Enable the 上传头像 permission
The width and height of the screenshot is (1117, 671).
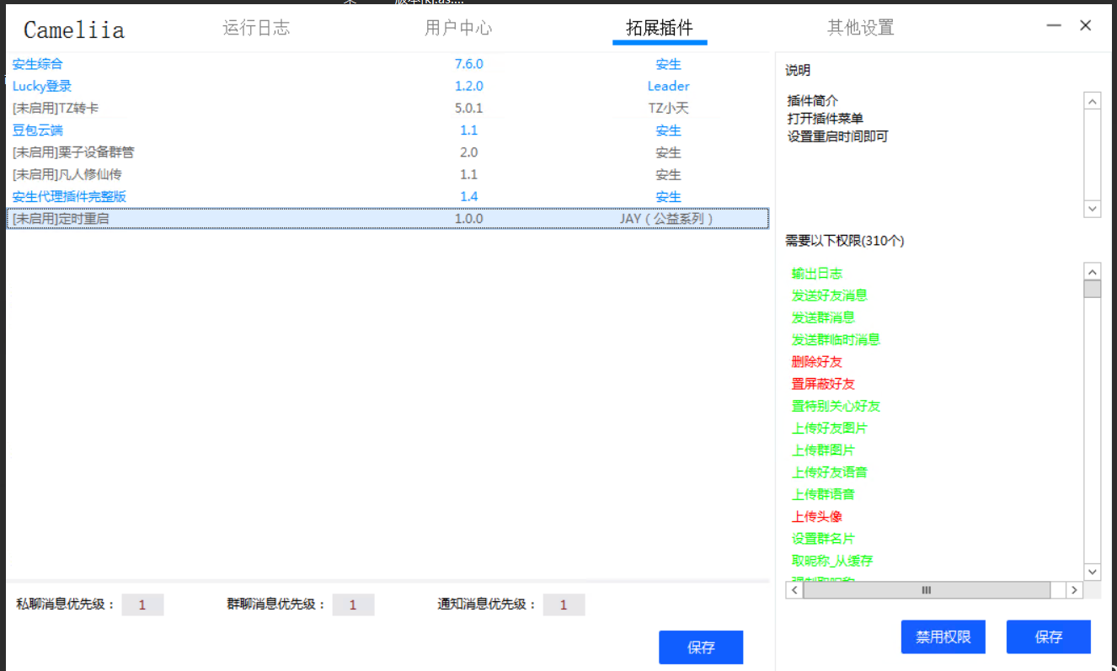(817, 516)
